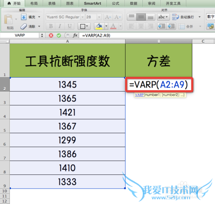Click the decrease indent icon

[x=162, y=26]
